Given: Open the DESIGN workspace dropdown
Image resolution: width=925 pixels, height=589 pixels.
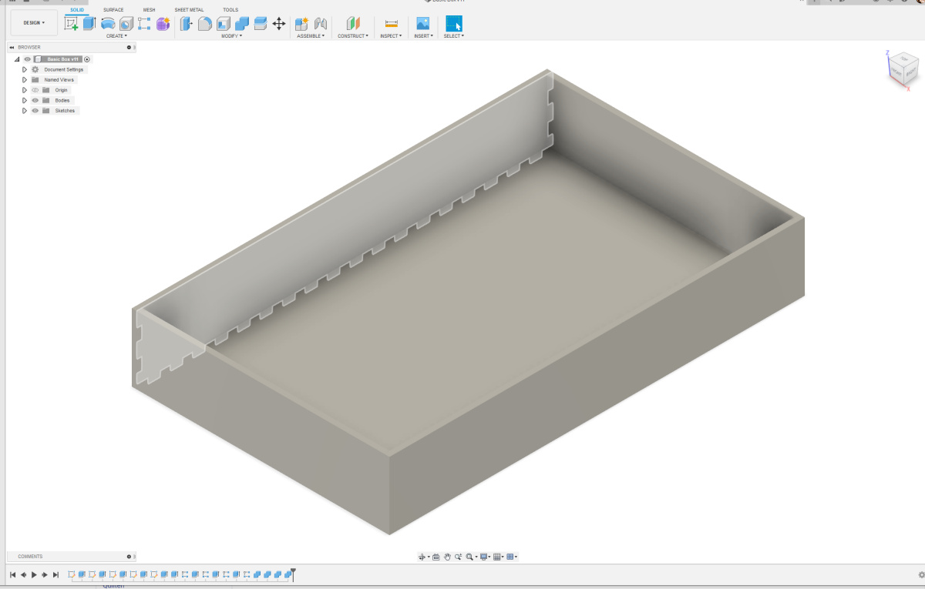Looking at the screenshot, I should coord(34,23).
